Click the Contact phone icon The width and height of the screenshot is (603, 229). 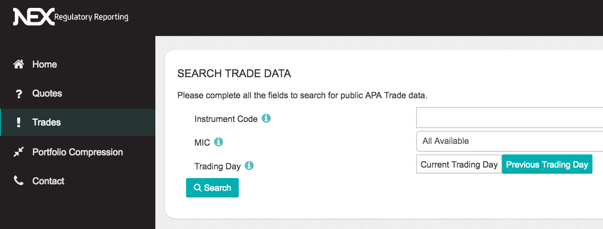[18, 181]
